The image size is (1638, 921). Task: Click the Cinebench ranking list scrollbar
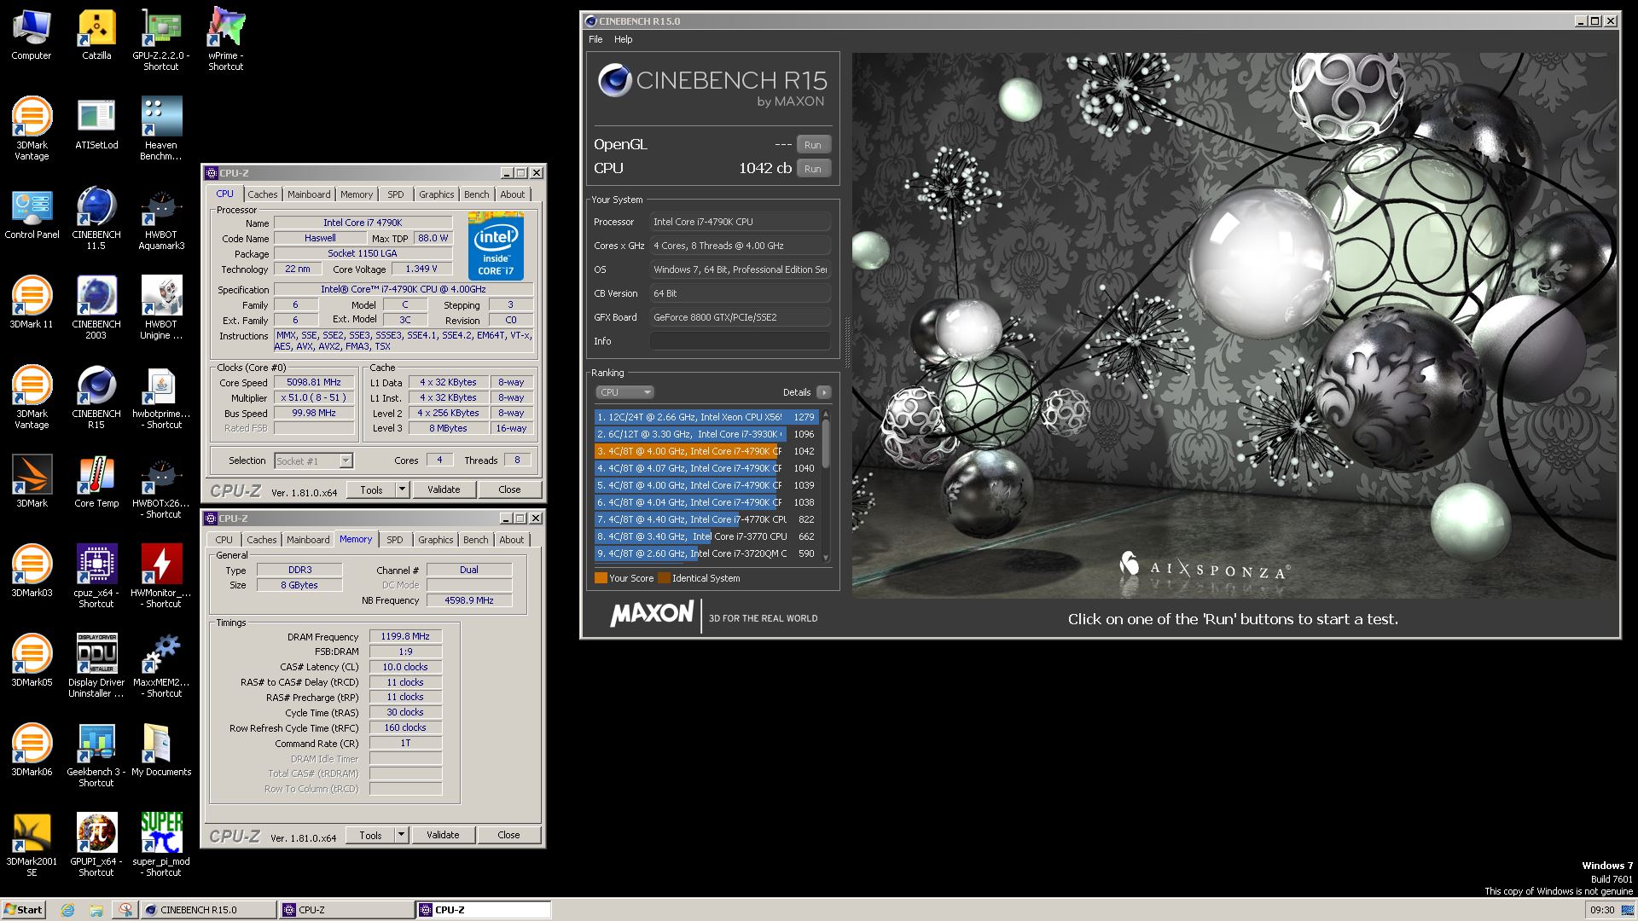825,486
